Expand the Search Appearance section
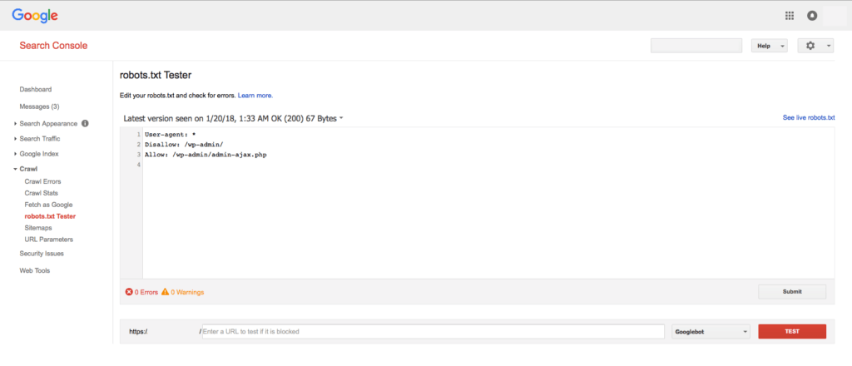The width and height of the screenshot is (852, 366). click(x=15, y=124)
